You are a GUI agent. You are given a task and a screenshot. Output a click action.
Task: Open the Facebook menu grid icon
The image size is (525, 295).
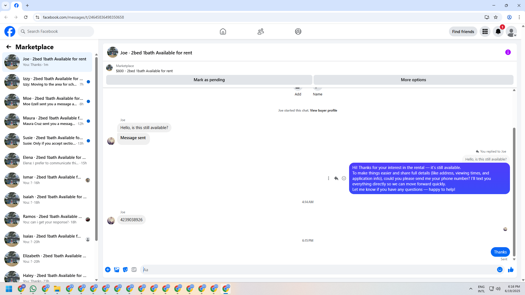tap(485, 31)
